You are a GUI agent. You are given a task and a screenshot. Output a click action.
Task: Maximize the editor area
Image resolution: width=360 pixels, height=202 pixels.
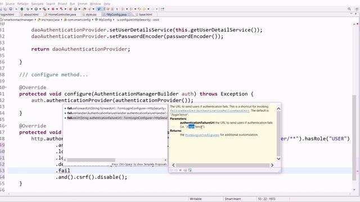point(356,14)
